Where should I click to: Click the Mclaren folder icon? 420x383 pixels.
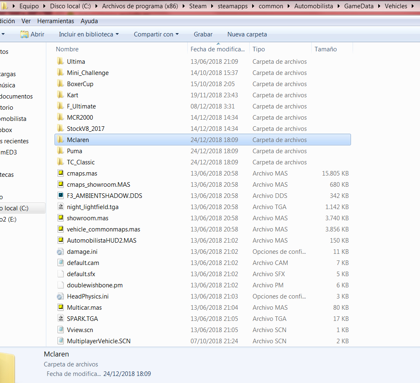pyautogui.click(x=60, y=140)
